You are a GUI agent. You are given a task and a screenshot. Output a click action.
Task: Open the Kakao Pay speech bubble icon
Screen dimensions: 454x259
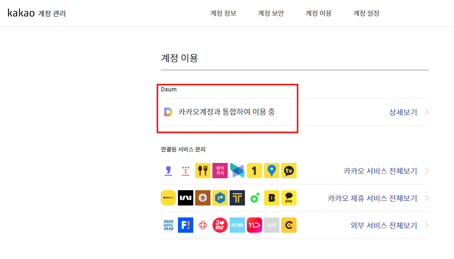[289, 198]
